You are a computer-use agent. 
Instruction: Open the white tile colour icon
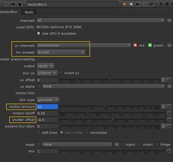tap(131, 4)
